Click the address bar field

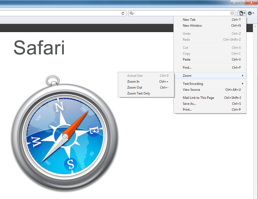63,13
